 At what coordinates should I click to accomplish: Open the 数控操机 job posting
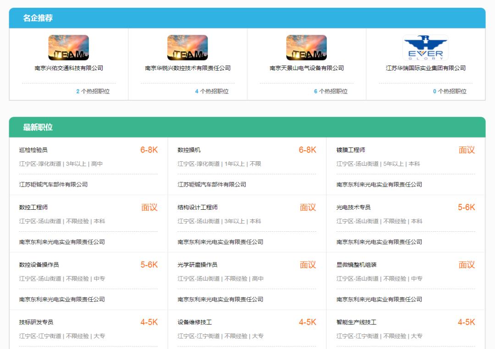tap(189, 150)
